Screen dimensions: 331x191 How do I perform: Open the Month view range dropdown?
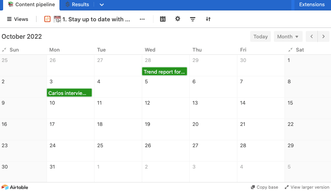click(288, 37)
